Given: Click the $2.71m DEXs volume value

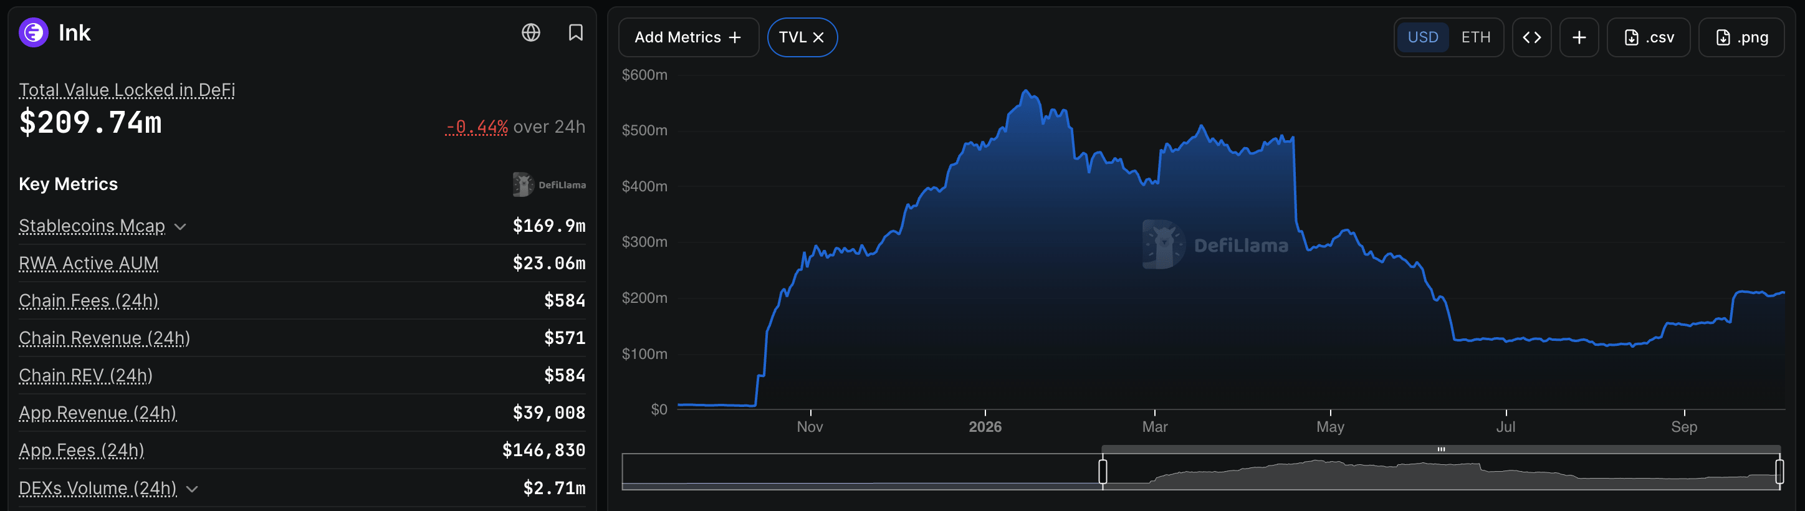Looking at the screenshot, I should point(554,488).
